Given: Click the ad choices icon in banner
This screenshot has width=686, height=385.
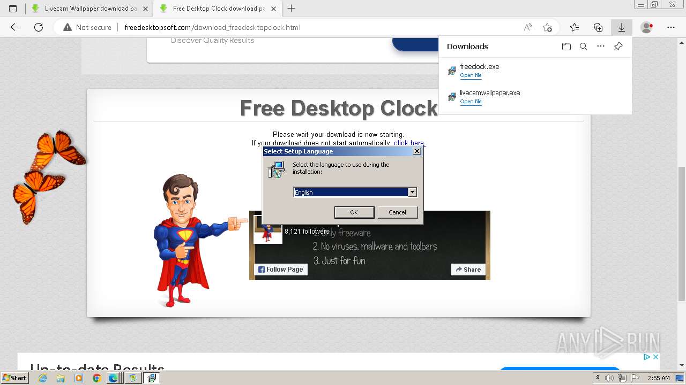Looking at the screenshot, I should tap(647, 357).
